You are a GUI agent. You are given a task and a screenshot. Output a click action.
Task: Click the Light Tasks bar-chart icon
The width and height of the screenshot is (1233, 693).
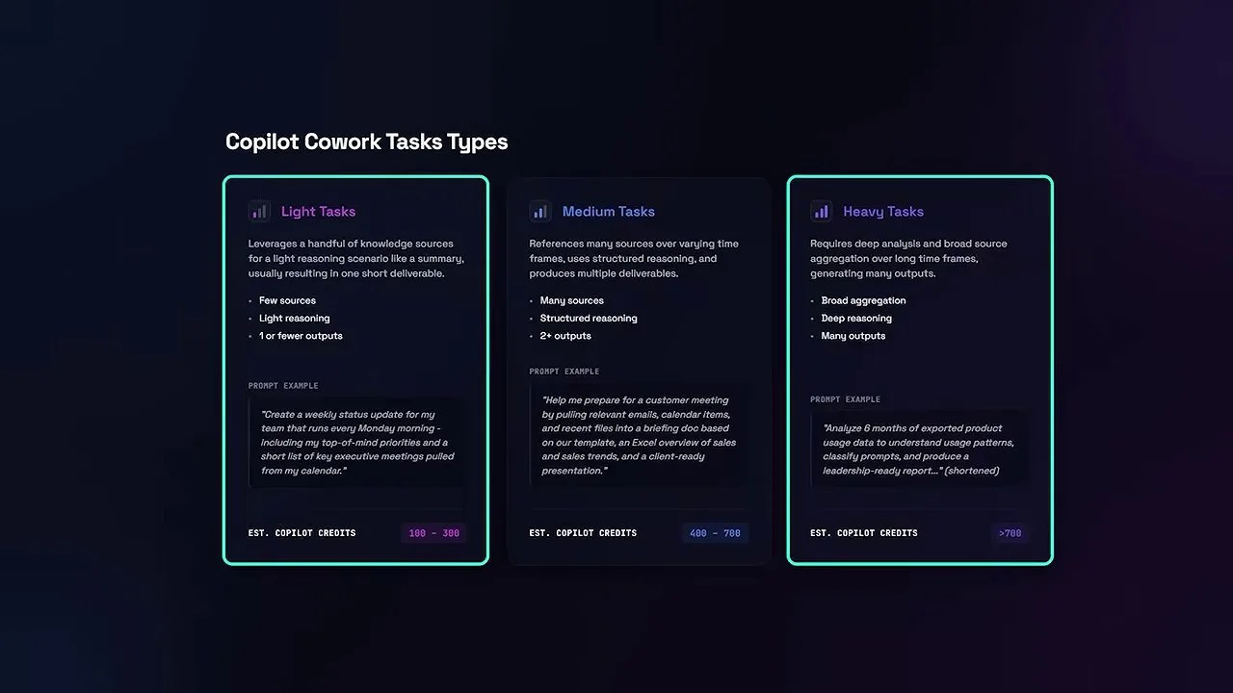[x=259, y=211]
